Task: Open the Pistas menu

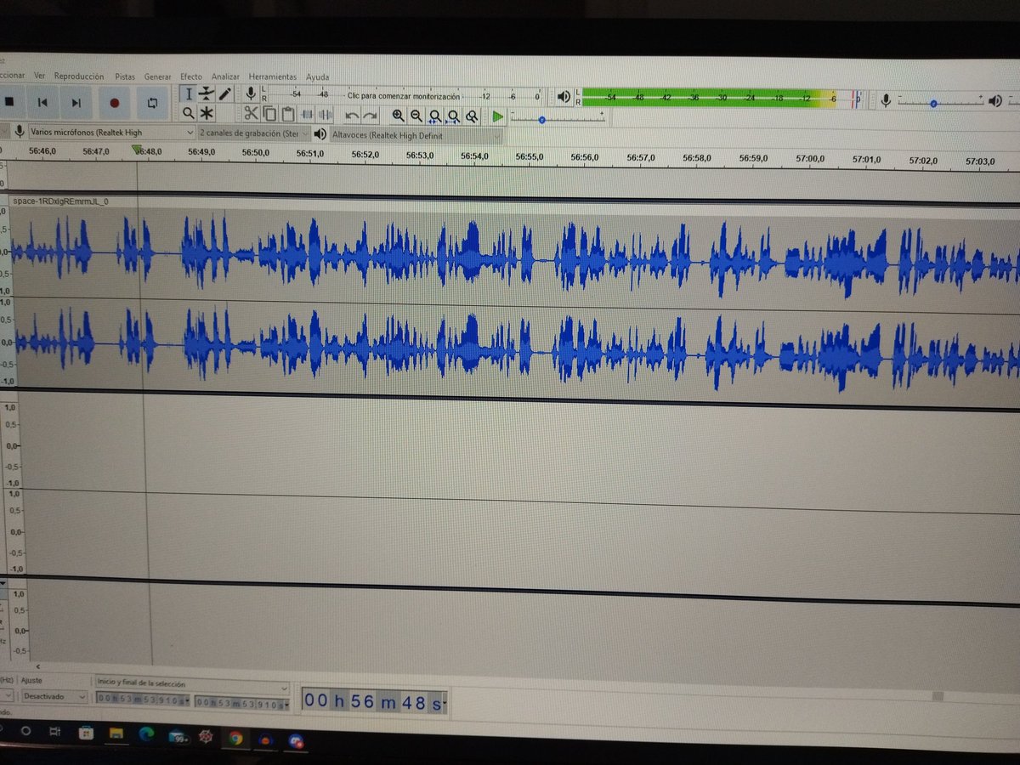Action: click(x=125, y=76)
